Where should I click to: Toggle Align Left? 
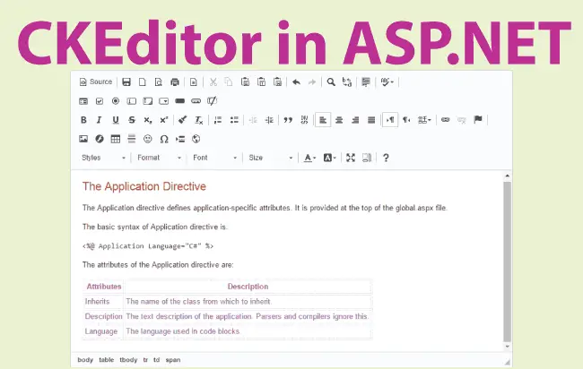[x=323, y=120]
